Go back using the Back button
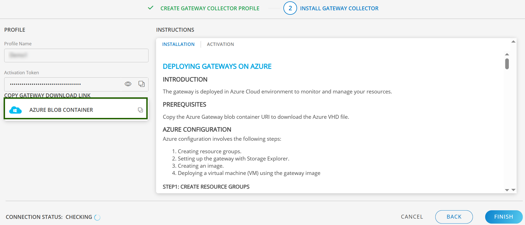 pos(454,217)
